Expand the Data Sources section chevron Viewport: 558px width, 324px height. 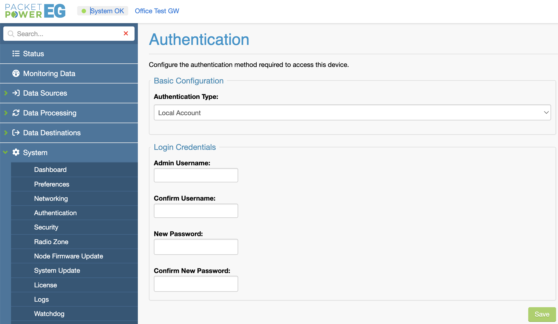pos(6,93)
